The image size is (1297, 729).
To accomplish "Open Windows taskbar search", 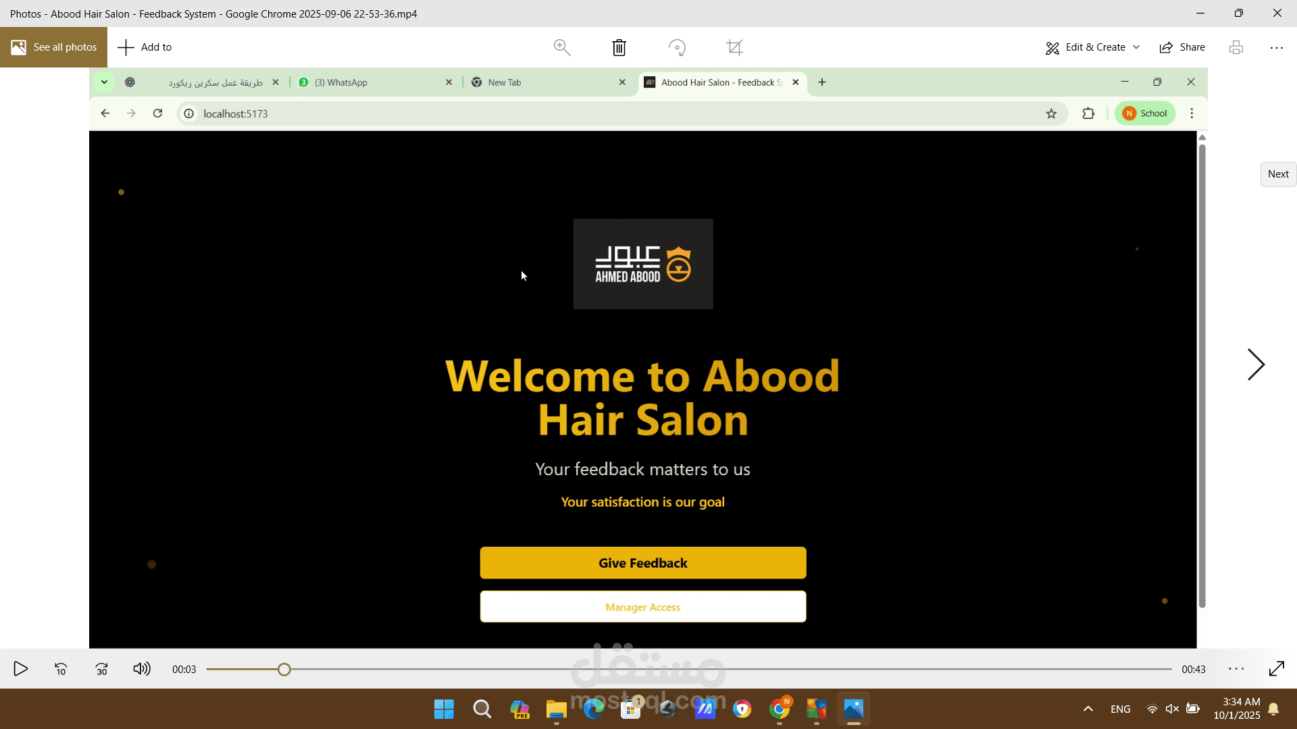I will (x=482, y=709).
